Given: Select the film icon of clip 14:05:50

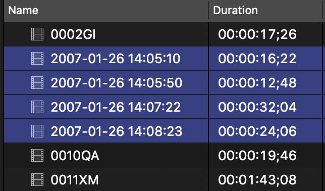Looking at the screenshot, I should coord(37,83).
